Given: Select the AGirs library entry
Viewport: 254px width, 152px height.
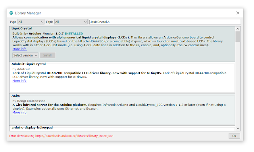Looking at the screenshot, I should [122, 109].
